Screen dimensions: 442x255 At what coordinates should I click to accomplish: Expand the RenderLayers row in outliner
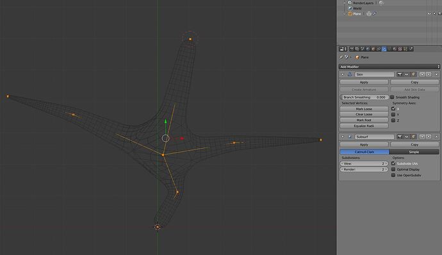pyautogui.click(x=345, y=3)
